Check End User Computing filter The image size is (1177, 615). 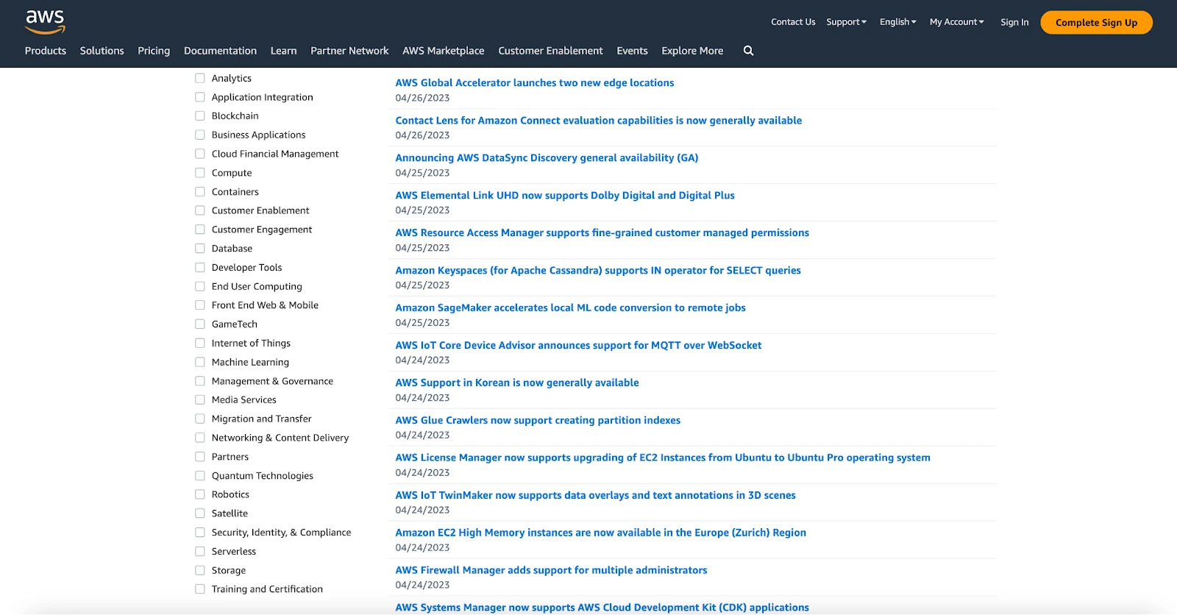tap(200, 286)
